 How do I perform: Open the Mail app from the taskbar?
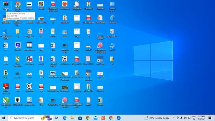click(95, 118)
